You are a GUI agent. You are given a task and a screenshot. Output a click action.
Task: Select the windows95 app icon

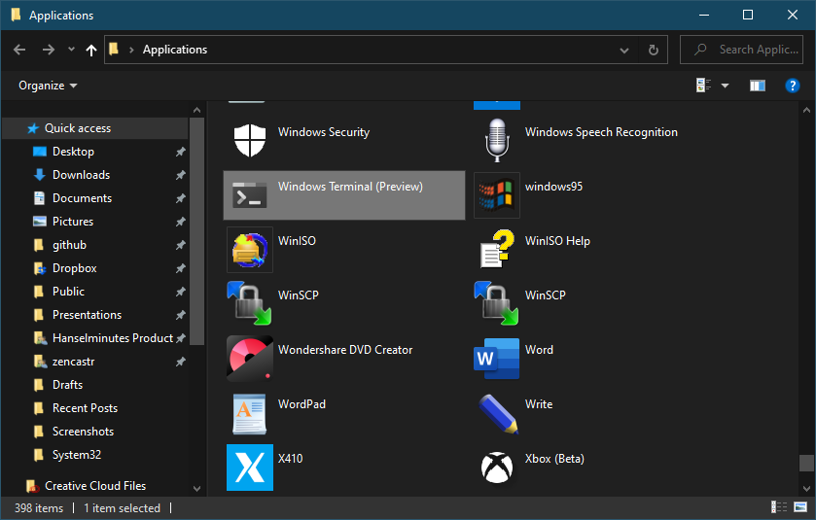pos(496,195)
